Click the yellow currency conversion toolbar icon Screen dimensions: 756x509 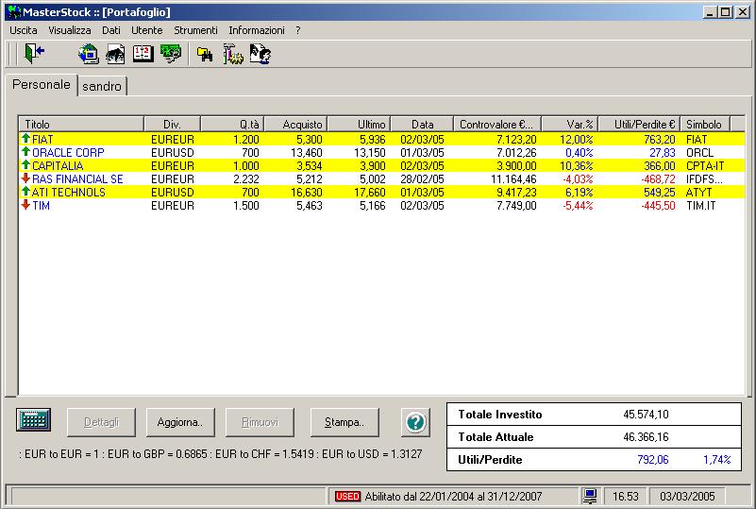[x=205, y=54]
